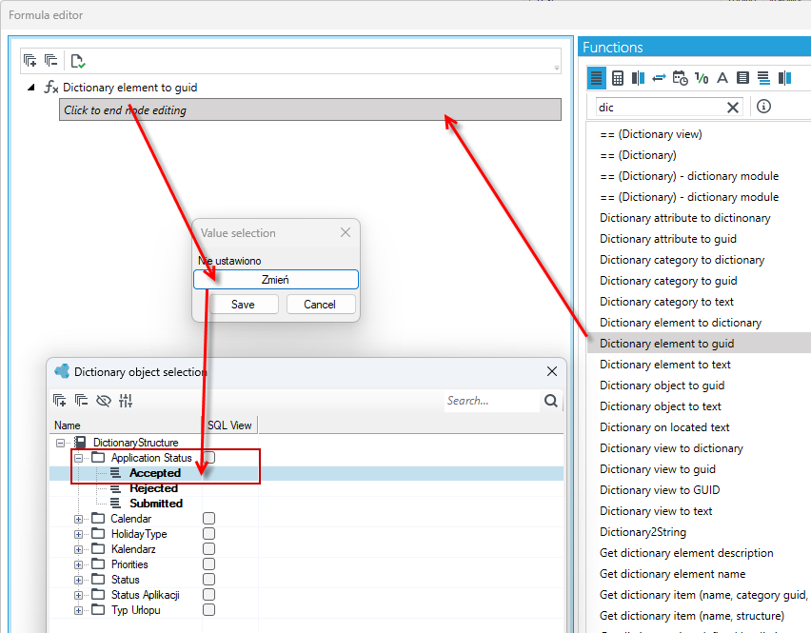Screen dimensions: 811x633
Task: Collapse all in Dictionary object selection toolbar
Action: (x=81, y=401)
